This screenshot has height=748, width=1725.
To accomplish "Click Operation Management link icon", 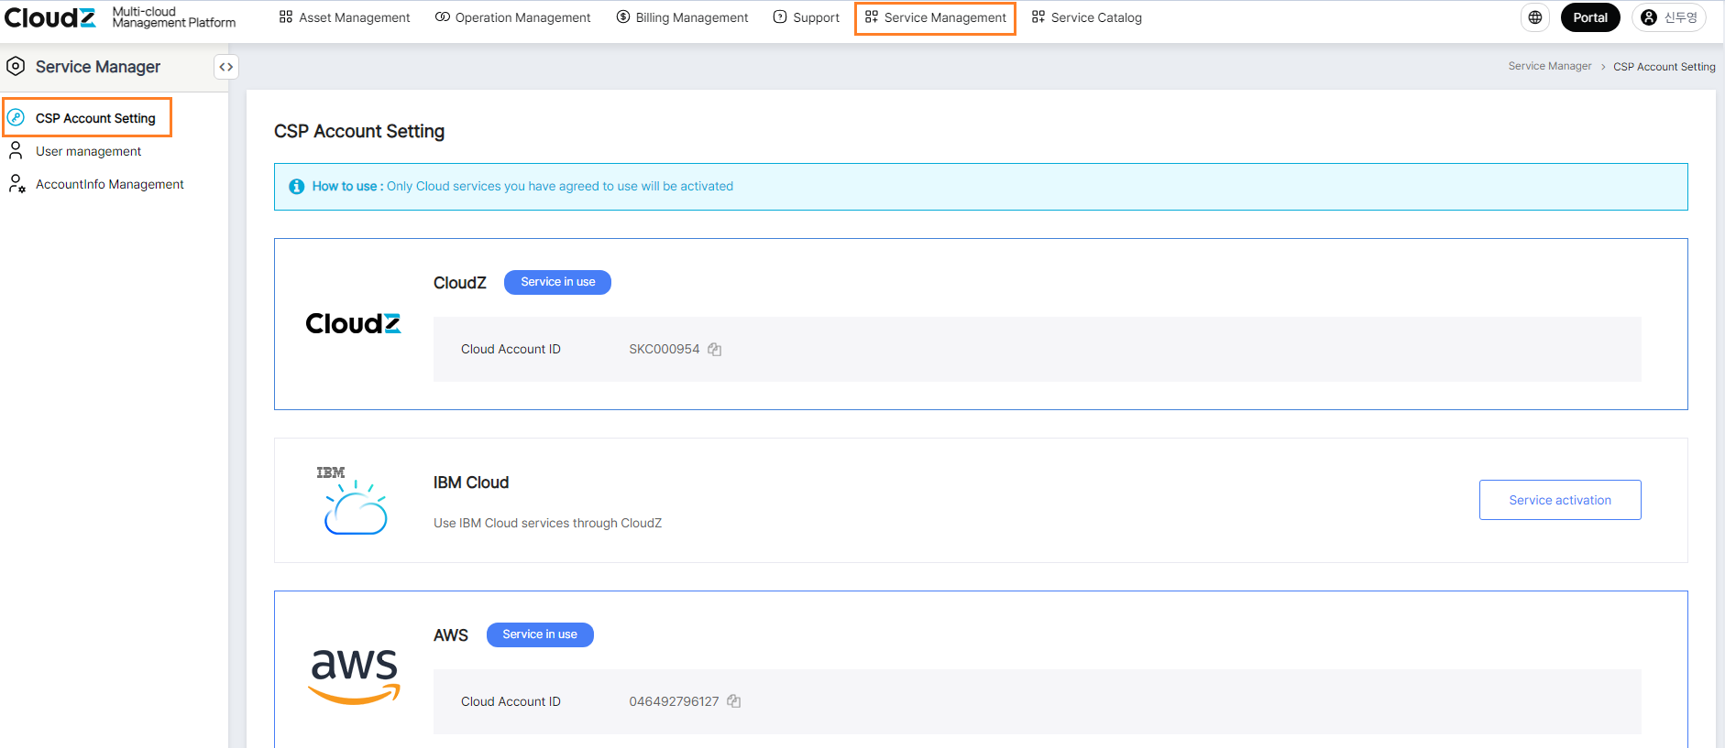I will point(443,16).
